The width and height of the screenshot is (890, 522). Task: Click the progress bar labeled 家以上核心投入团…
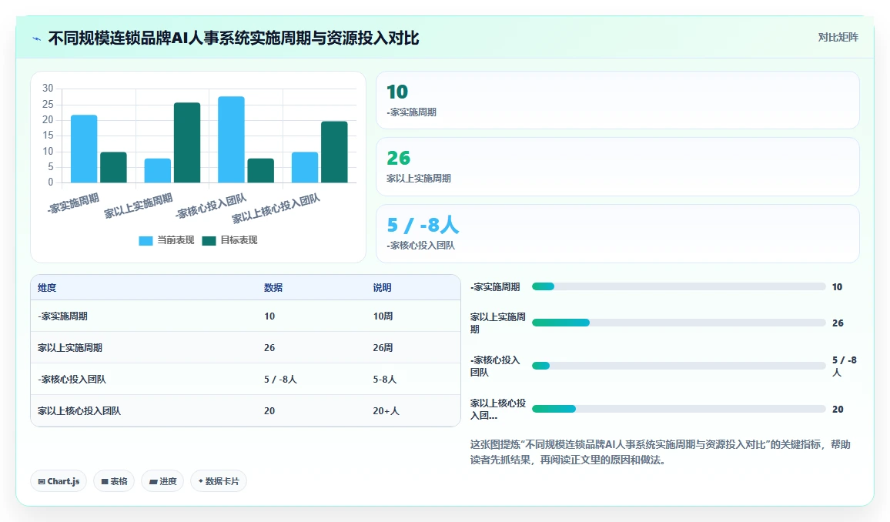(678, 409)
